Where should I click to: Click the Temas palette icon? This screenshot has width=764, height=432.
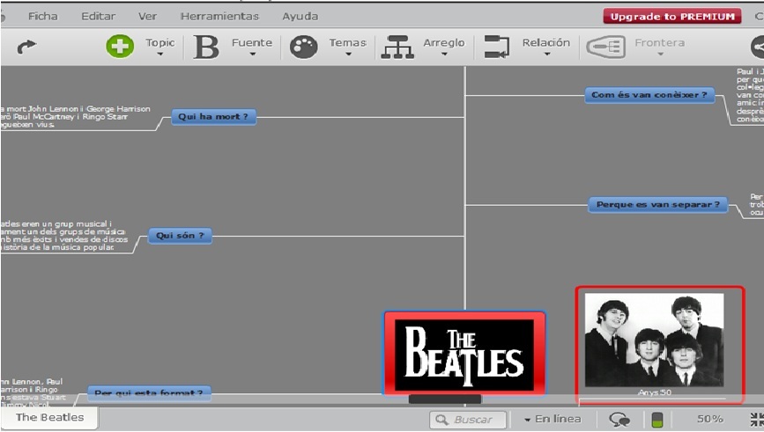304,48
